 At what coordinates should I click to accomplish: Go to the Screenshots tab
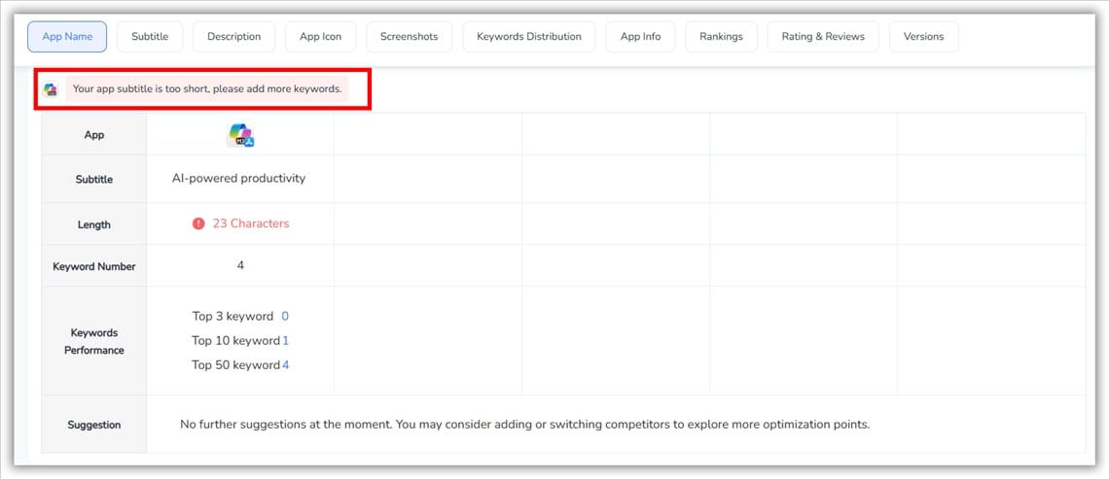click(x=409, y=37)
